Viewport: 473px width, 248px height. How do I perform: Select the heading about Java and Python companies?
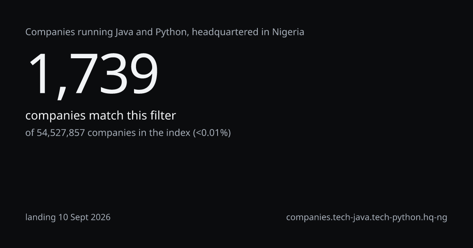point(165,32)
